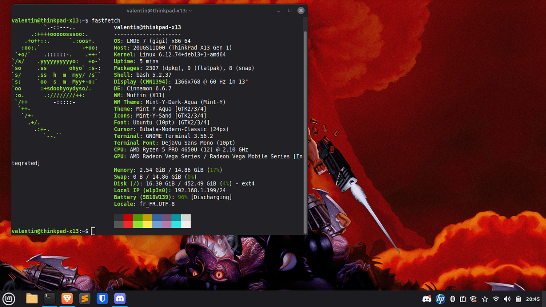Click the "Locale: fr_FR.UTF-8" line
546x307 pixels.
coord(144,204)
